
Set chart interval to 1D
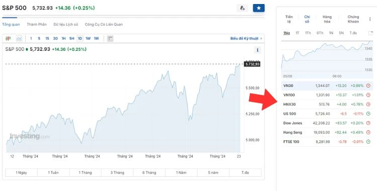click(x=80, y=39)
